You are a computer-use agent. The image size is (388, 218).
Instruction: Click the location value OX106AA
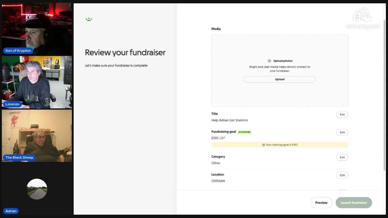(x=218, y=181)
